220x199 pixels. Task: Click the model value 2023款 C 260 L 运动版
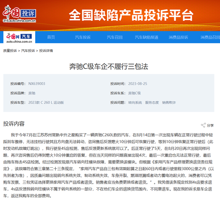pos(46,102)
